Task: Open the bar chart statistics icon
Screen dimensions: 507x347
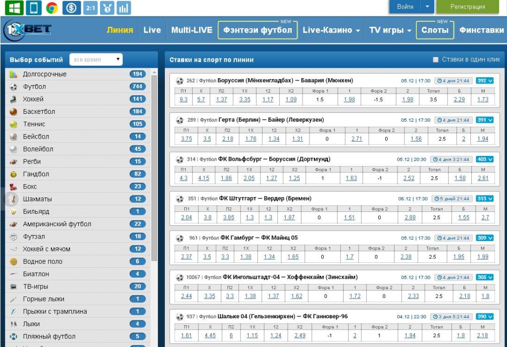Action: pos(124,7)
